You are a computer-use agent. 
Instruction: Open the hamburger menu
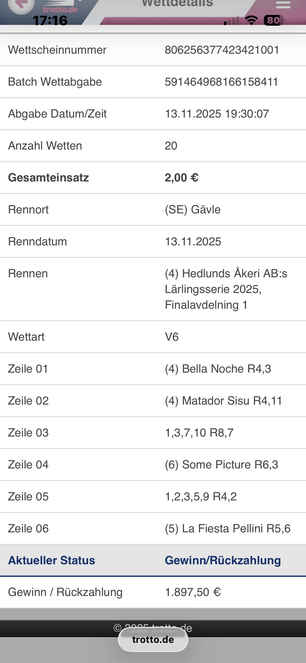283,4
